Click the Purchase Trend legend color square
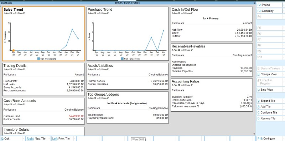 pos(122,59)
